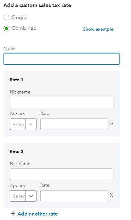
Task: Choose the Combined option label text
Action: (x=24, y=28)
